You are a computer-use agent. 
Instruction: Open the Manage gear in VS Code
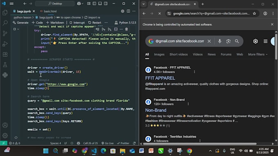pos(5,136)
